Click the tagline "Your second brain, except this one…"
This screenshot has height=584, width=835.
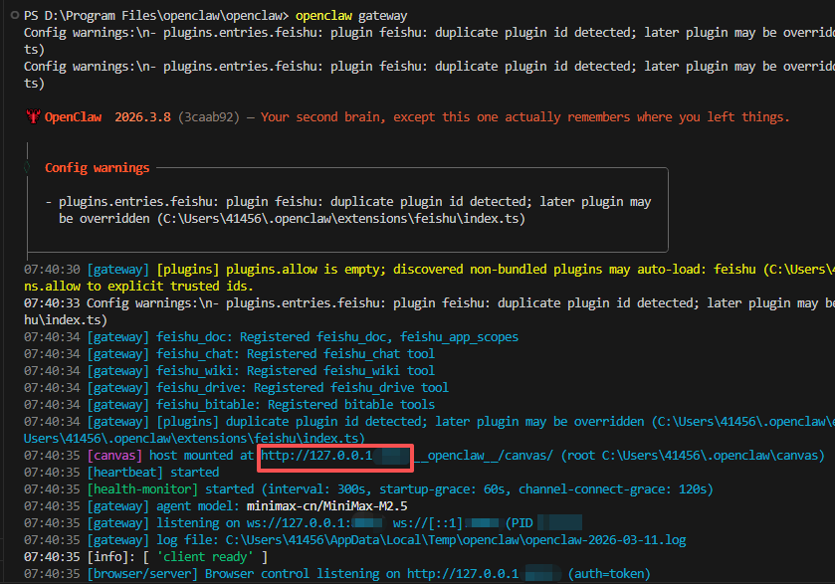pos(525,117)
